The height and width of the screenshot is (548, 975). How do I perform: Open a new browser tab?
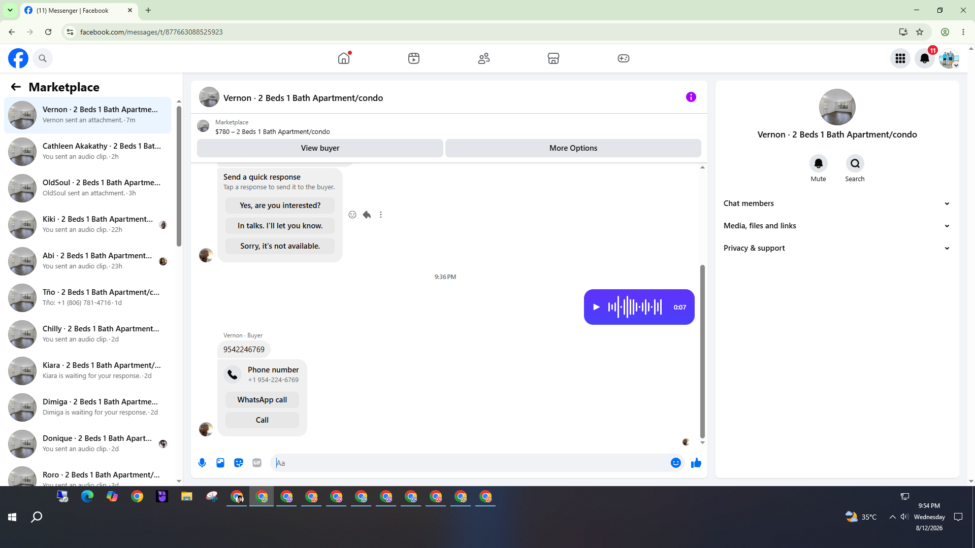point(148,10)
